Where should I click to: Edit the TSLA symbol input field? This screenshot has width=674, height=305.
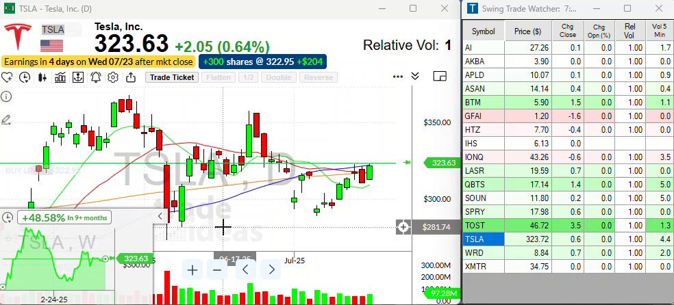pyautogui.click(x=60, y=29)
